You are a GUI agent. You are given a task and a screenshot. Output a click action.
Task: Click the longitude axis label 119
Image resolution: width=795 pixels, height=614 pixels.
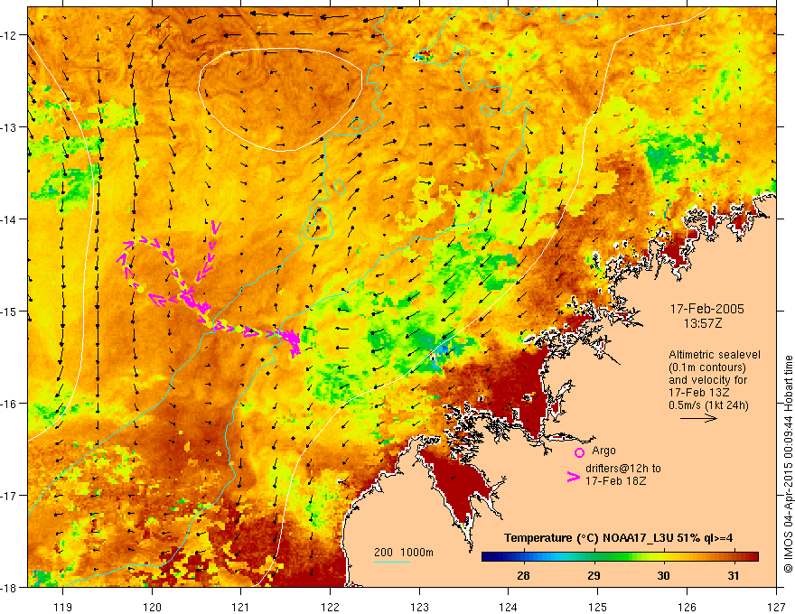tap(63, 607)
